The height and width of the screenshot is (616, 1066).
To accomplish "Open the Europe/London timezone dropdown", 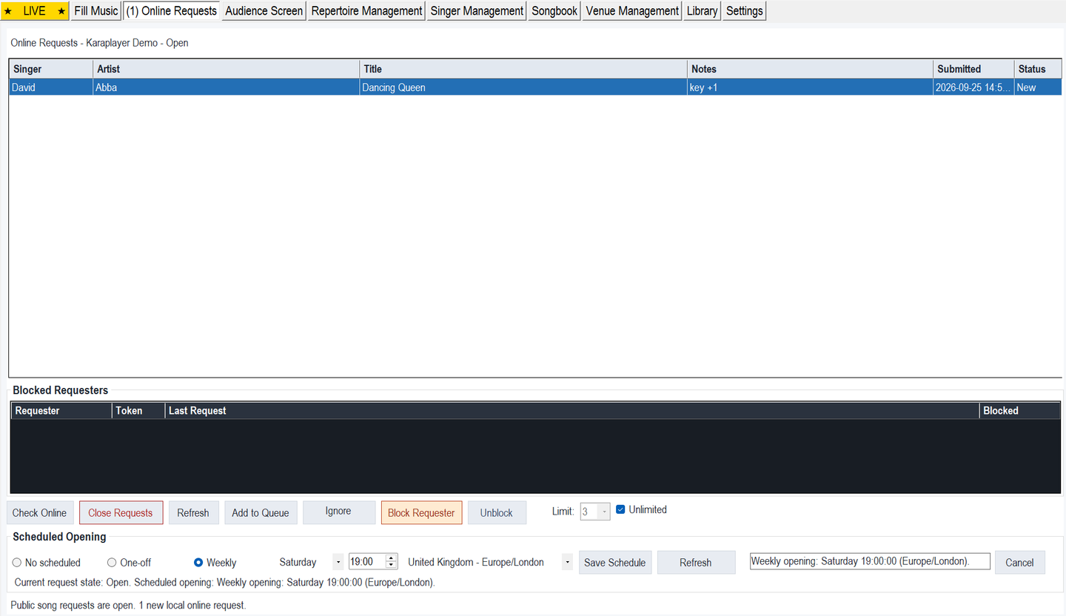I will (x=568, y=563).
